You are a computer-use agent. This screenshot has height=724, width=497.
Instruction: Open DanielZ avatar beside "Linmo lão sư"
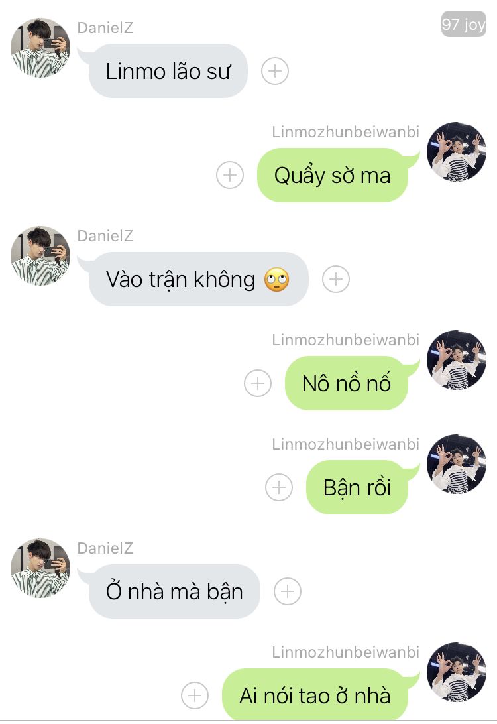tap(40, 48)
